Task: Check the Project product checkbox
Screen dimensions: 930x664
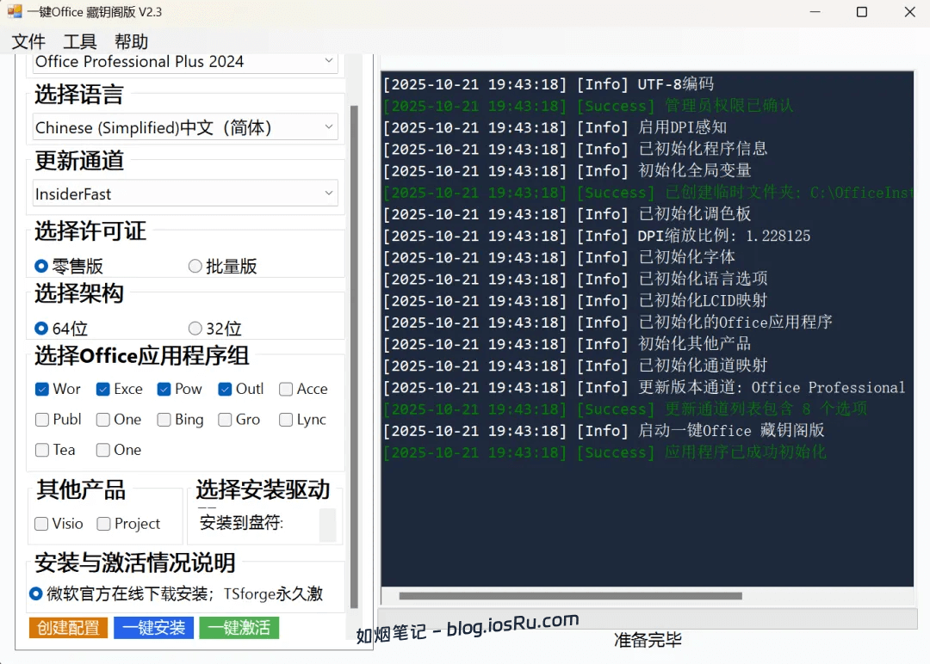Action: click(x=103, y=524)
